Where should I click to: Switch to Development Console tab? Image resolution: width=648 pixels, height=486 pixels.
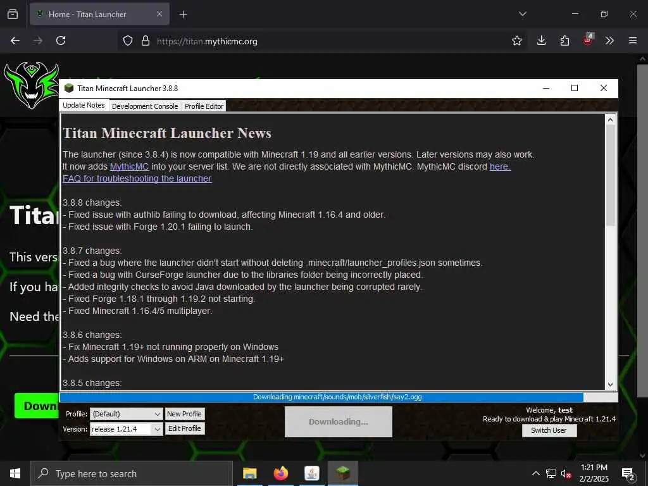tap(145, 106)
